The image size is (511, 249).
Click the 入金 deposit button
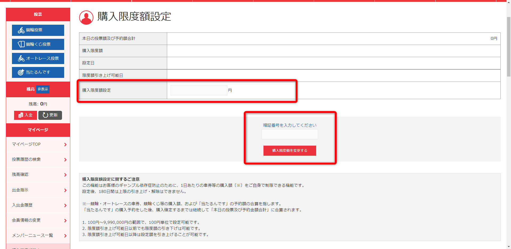pyautogui.click(x=25, y=115)
